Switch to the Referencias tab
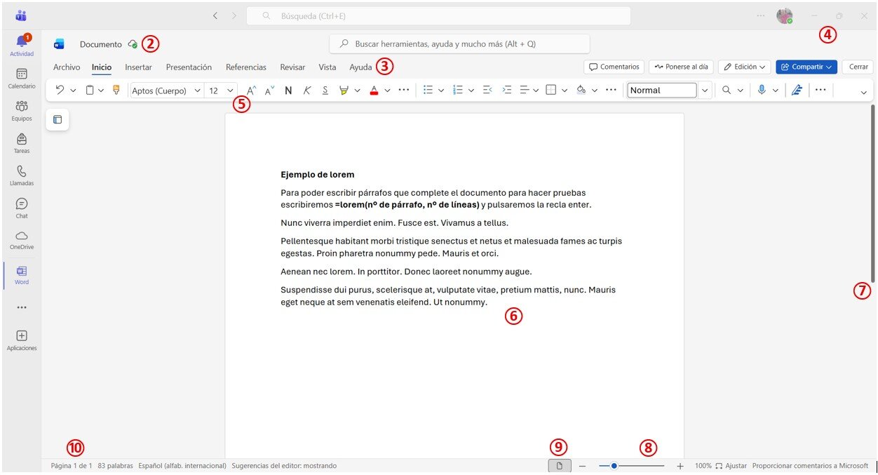Screen dimensions: 878x475 (x=246, y=67)
